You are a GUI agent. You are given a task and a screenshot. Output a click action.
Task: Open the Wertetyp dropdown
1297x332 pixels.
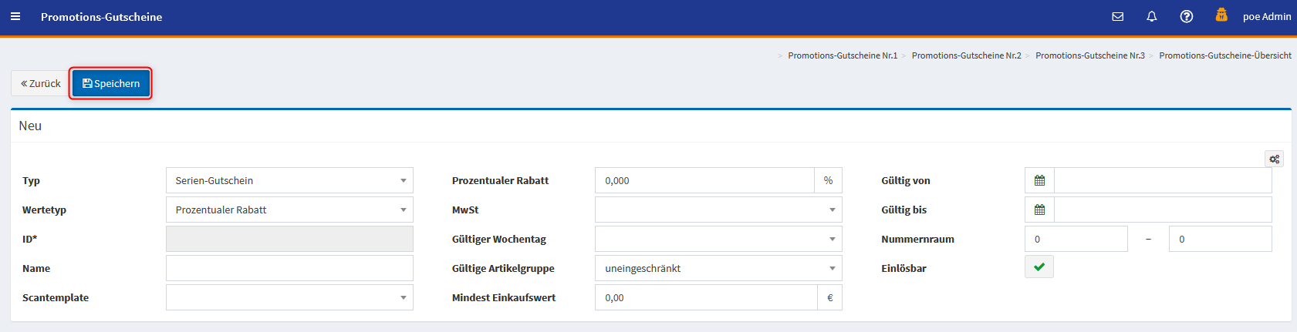tap(289, 210)
